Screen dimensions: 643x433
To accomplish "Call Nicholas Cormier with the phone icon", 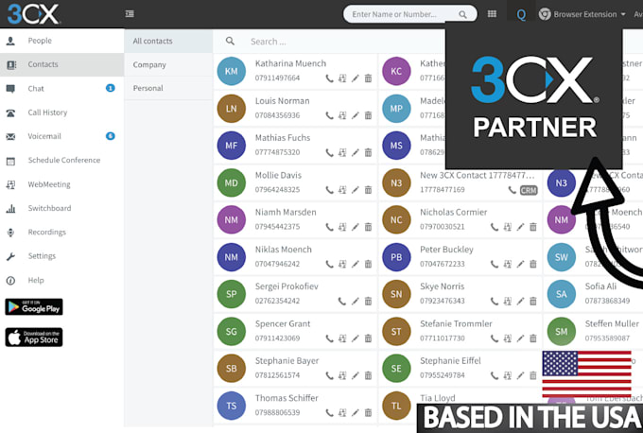I will click(x=495, y=227).
